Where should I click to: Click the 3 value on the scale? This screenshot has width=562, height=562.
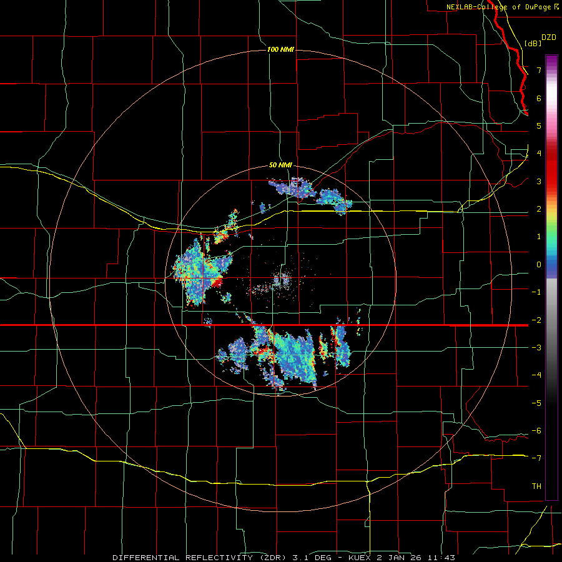(539, 181)
